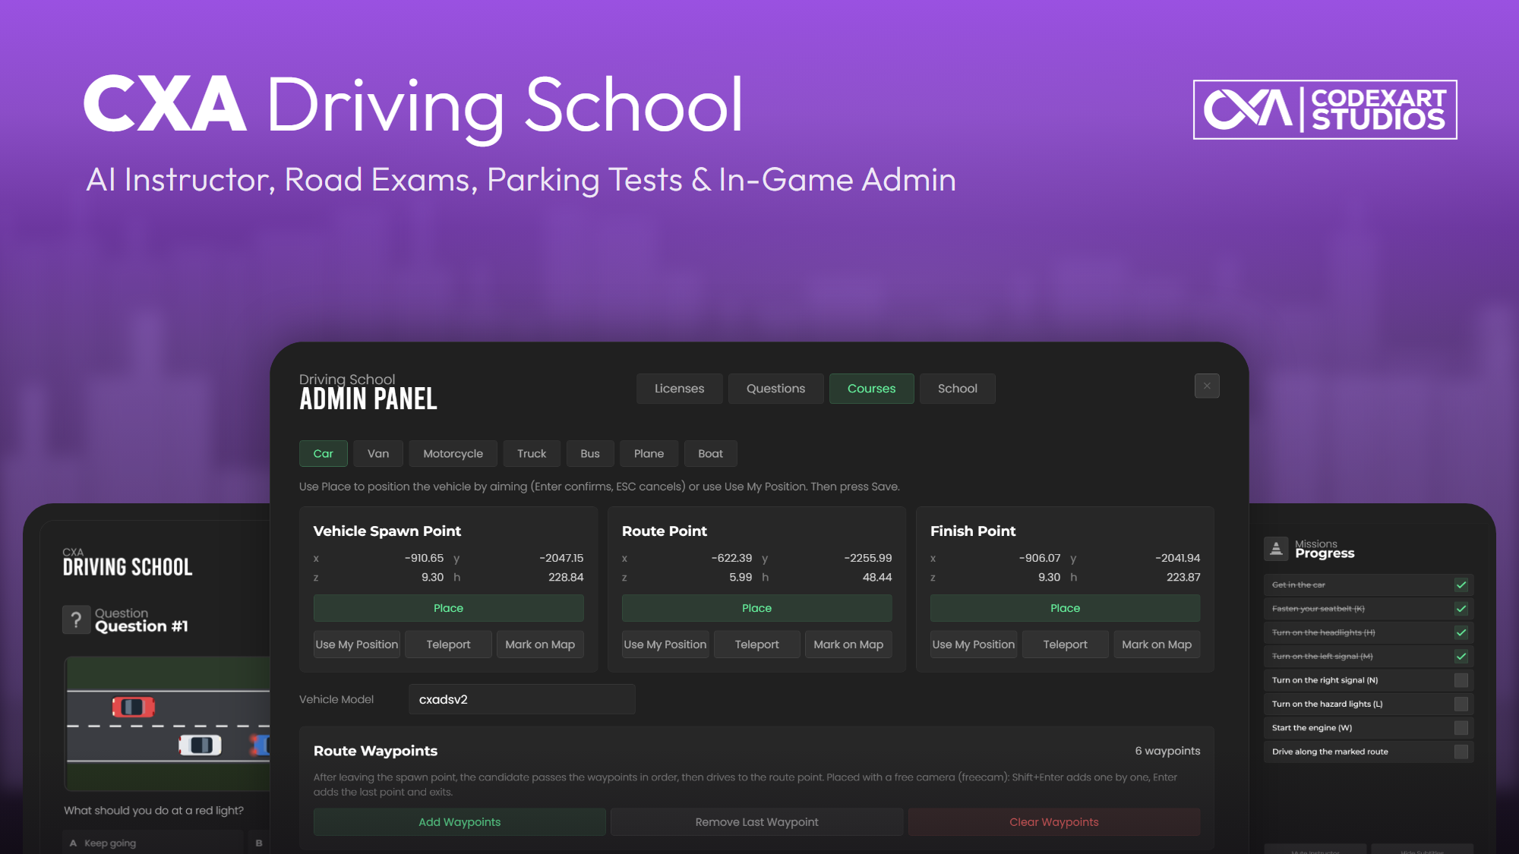Click Use My Position for Route Point
Screen dimensions: 1519x854
click(x=665, y=644)
